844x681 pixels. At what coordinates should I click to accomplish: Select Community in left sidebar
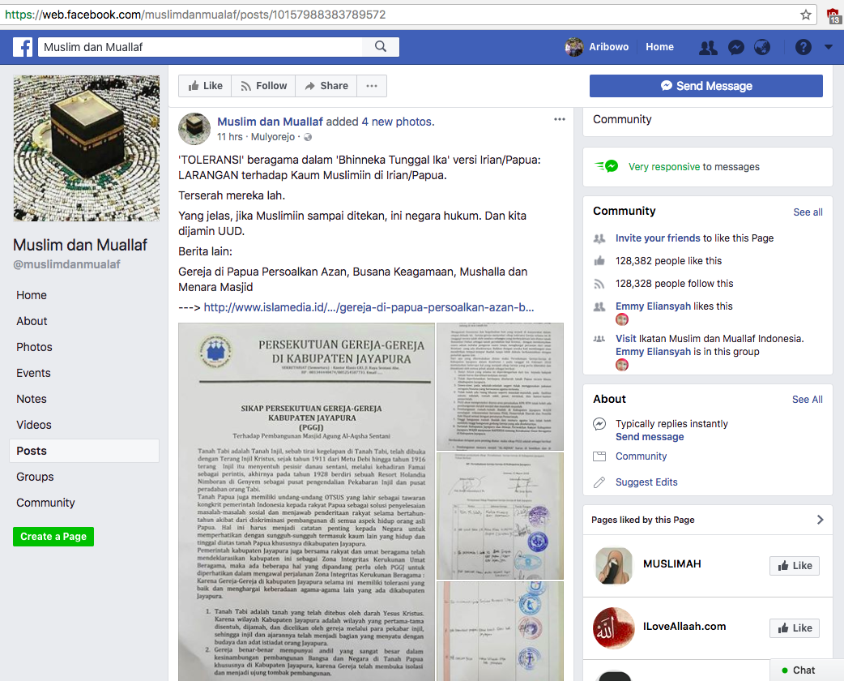pos(45,503)
